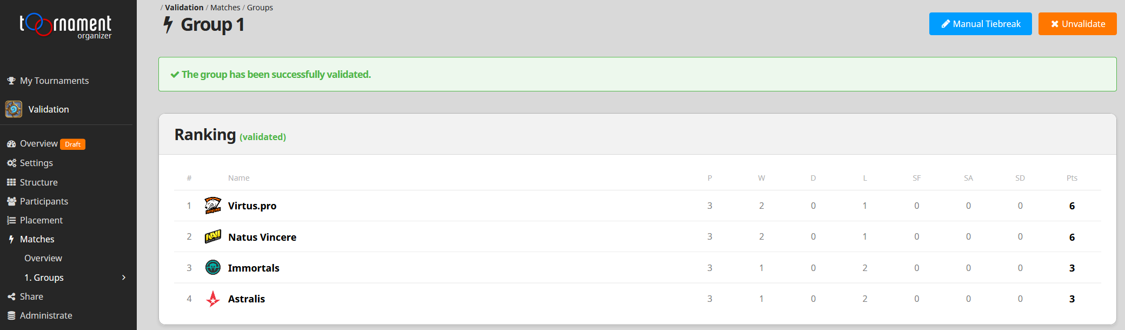Click the Validation breadcrumb link
This screenshot has width=1125, height=330.
point(184,8)
